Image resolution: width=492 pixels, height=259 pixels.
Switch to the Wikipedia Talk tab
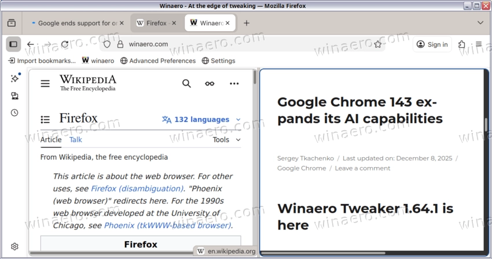(x=76, y=139)
